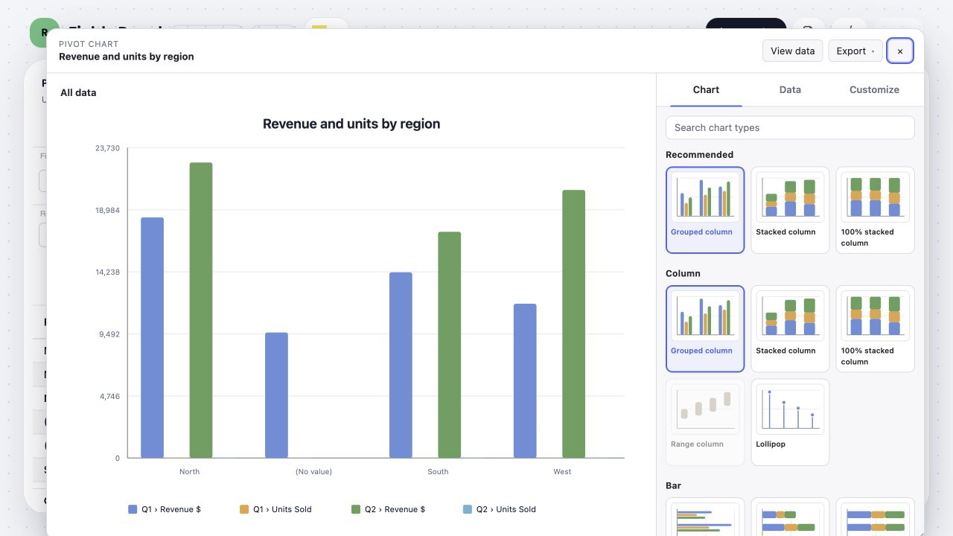The height and width of the screenshot is (536, 953).
Task: Click the Q2 › Units Sold legend swatch
Action: 468,509
